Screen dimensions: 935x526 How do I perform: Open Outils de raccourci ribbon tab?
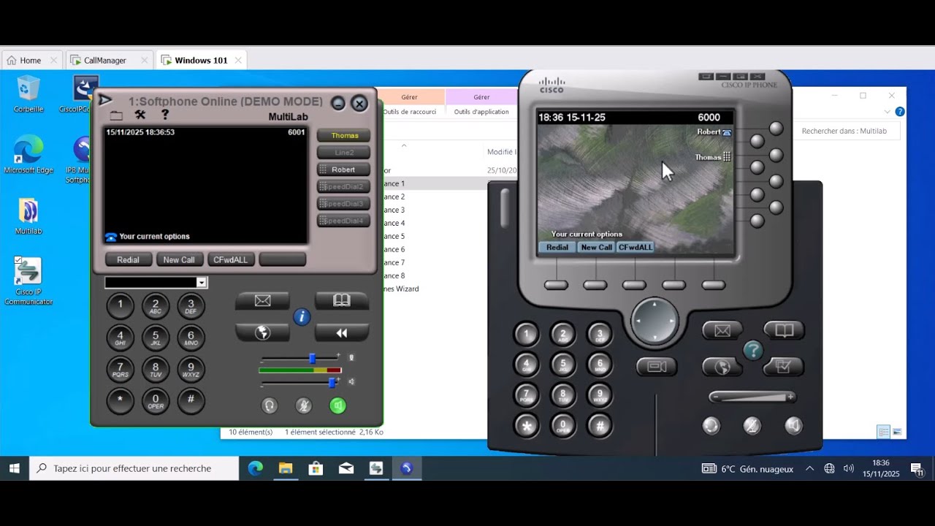(x=409, y=112)
